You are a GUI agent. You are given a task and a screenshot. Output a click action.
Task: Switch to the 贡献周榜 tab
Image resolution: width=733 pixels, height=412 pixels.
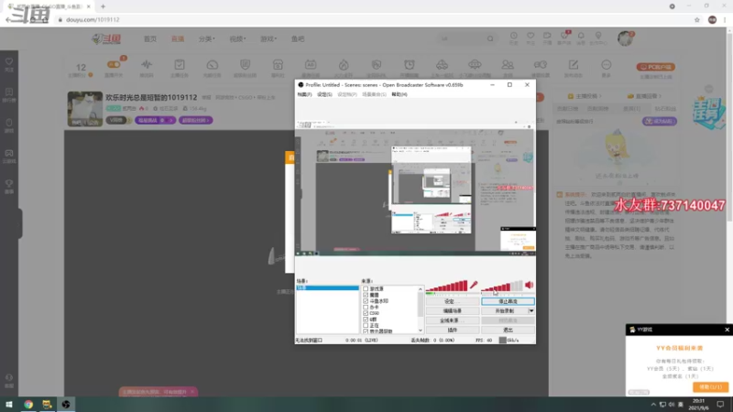[598, 109]
